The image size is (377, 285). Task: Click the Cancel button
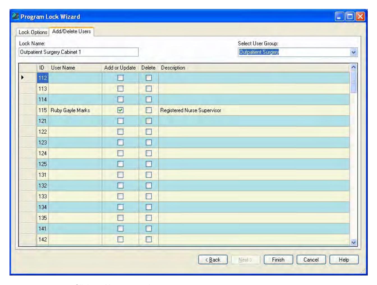coord(311,260)
